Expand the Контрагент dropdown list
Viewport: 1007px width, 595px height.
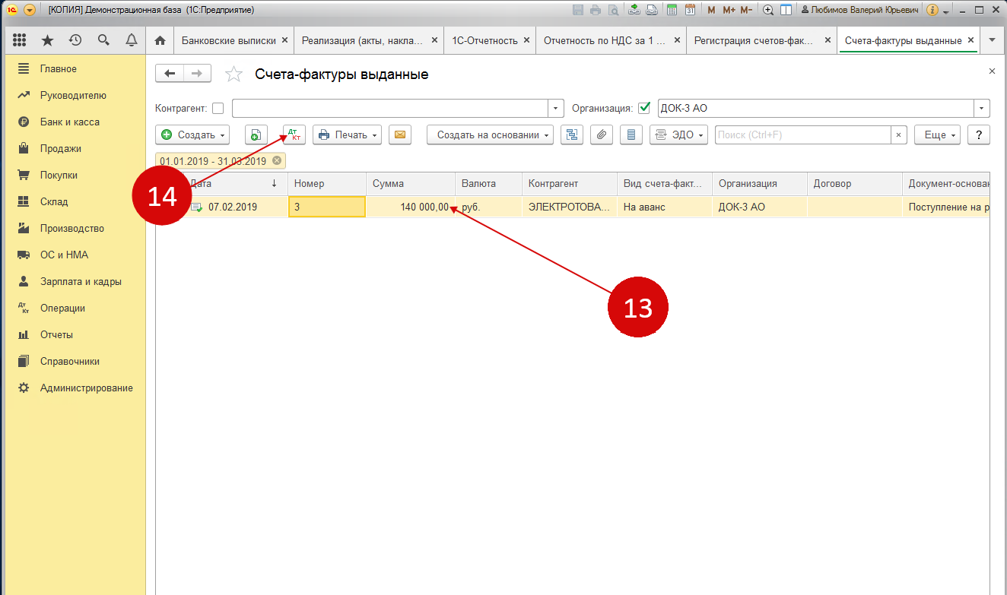click(556, 108)
